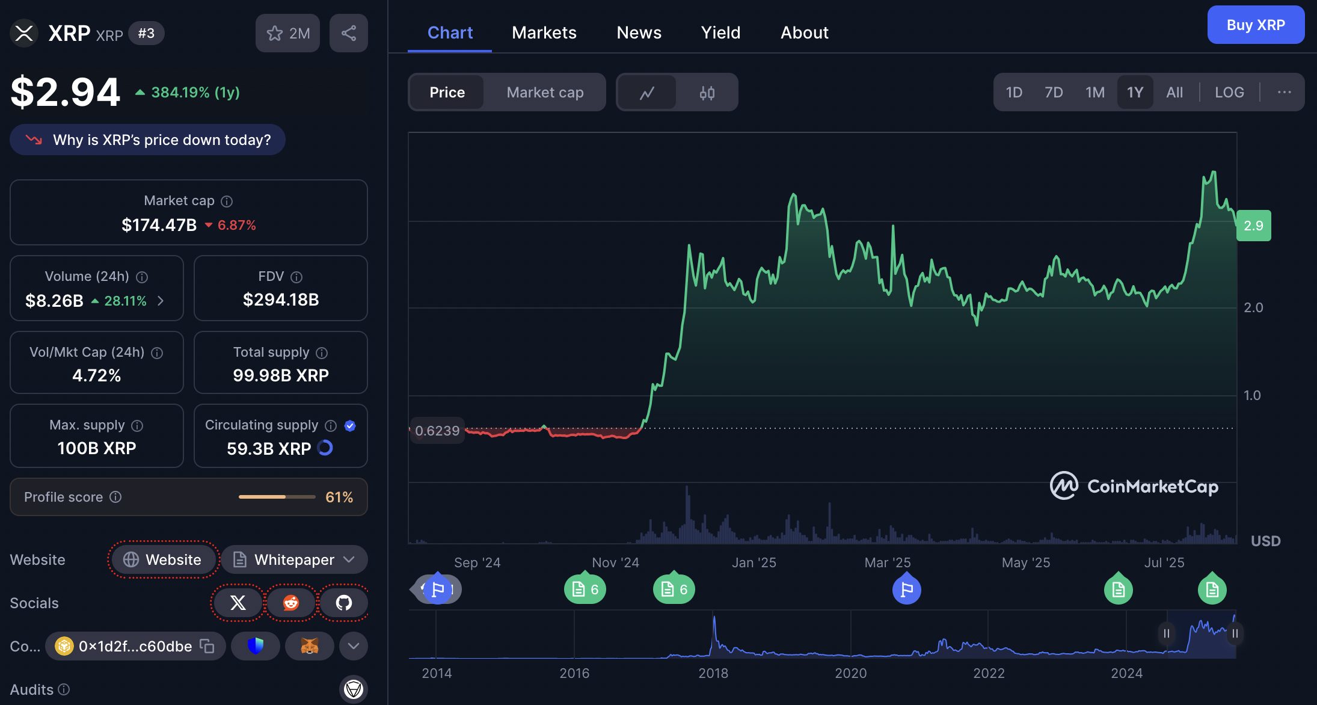Open XRP's Reddit social link
1317x705 pixels.
point(291,603)
